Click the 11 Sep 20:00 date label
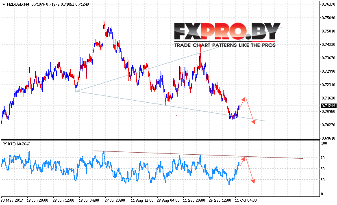Screen dimensions: 337x205 coord(194,201)
